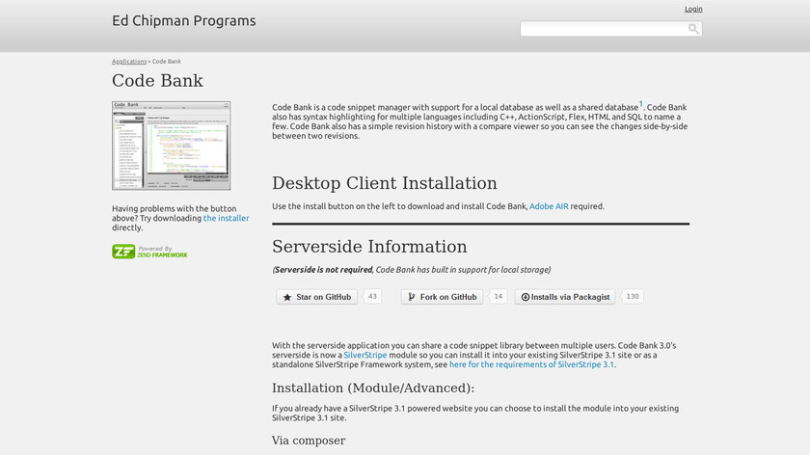Click the Zend Framework logo
Image resolution: width=810 pixels, height=455 pixels.
tap(149, 252)
